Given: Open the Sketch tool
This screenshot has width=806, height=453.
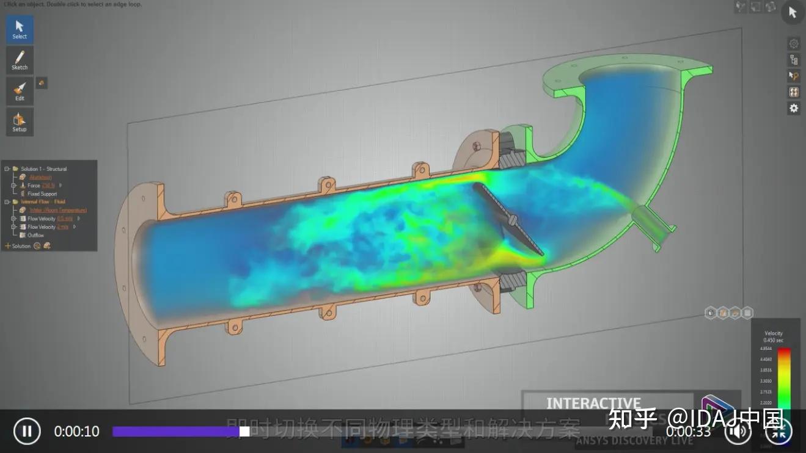Looking at the screenshot, I should [x=19, y=59].
